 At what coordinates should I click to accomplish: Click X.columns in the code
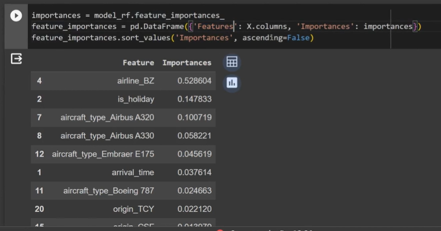pos(266,27)
